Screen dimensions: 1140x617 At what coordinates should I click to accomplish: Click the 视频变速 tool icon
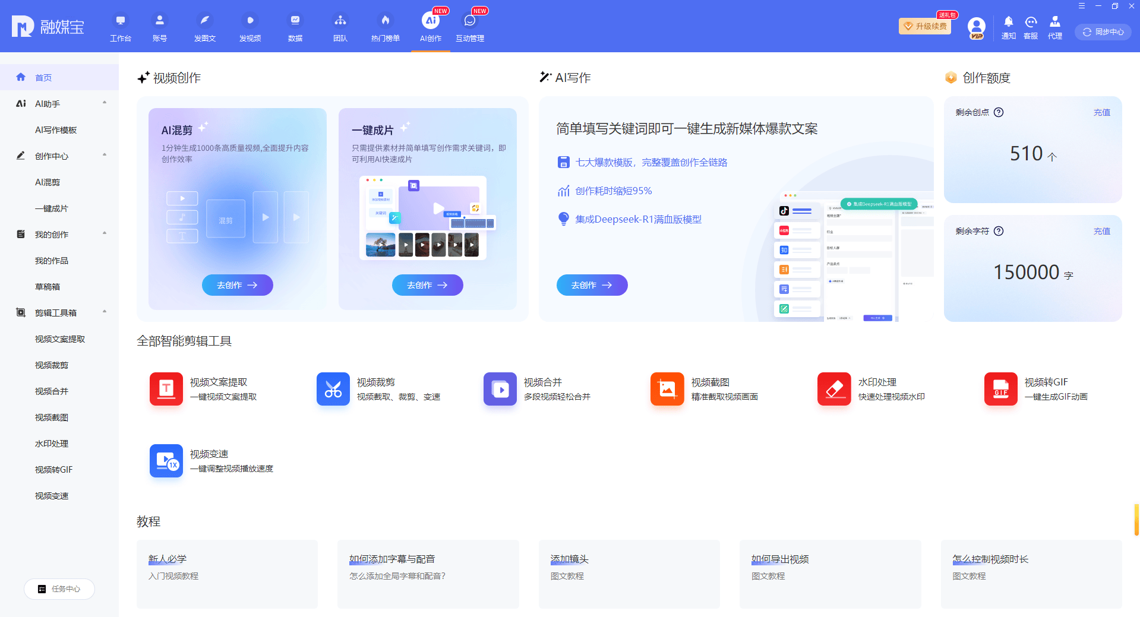point(166,461)
